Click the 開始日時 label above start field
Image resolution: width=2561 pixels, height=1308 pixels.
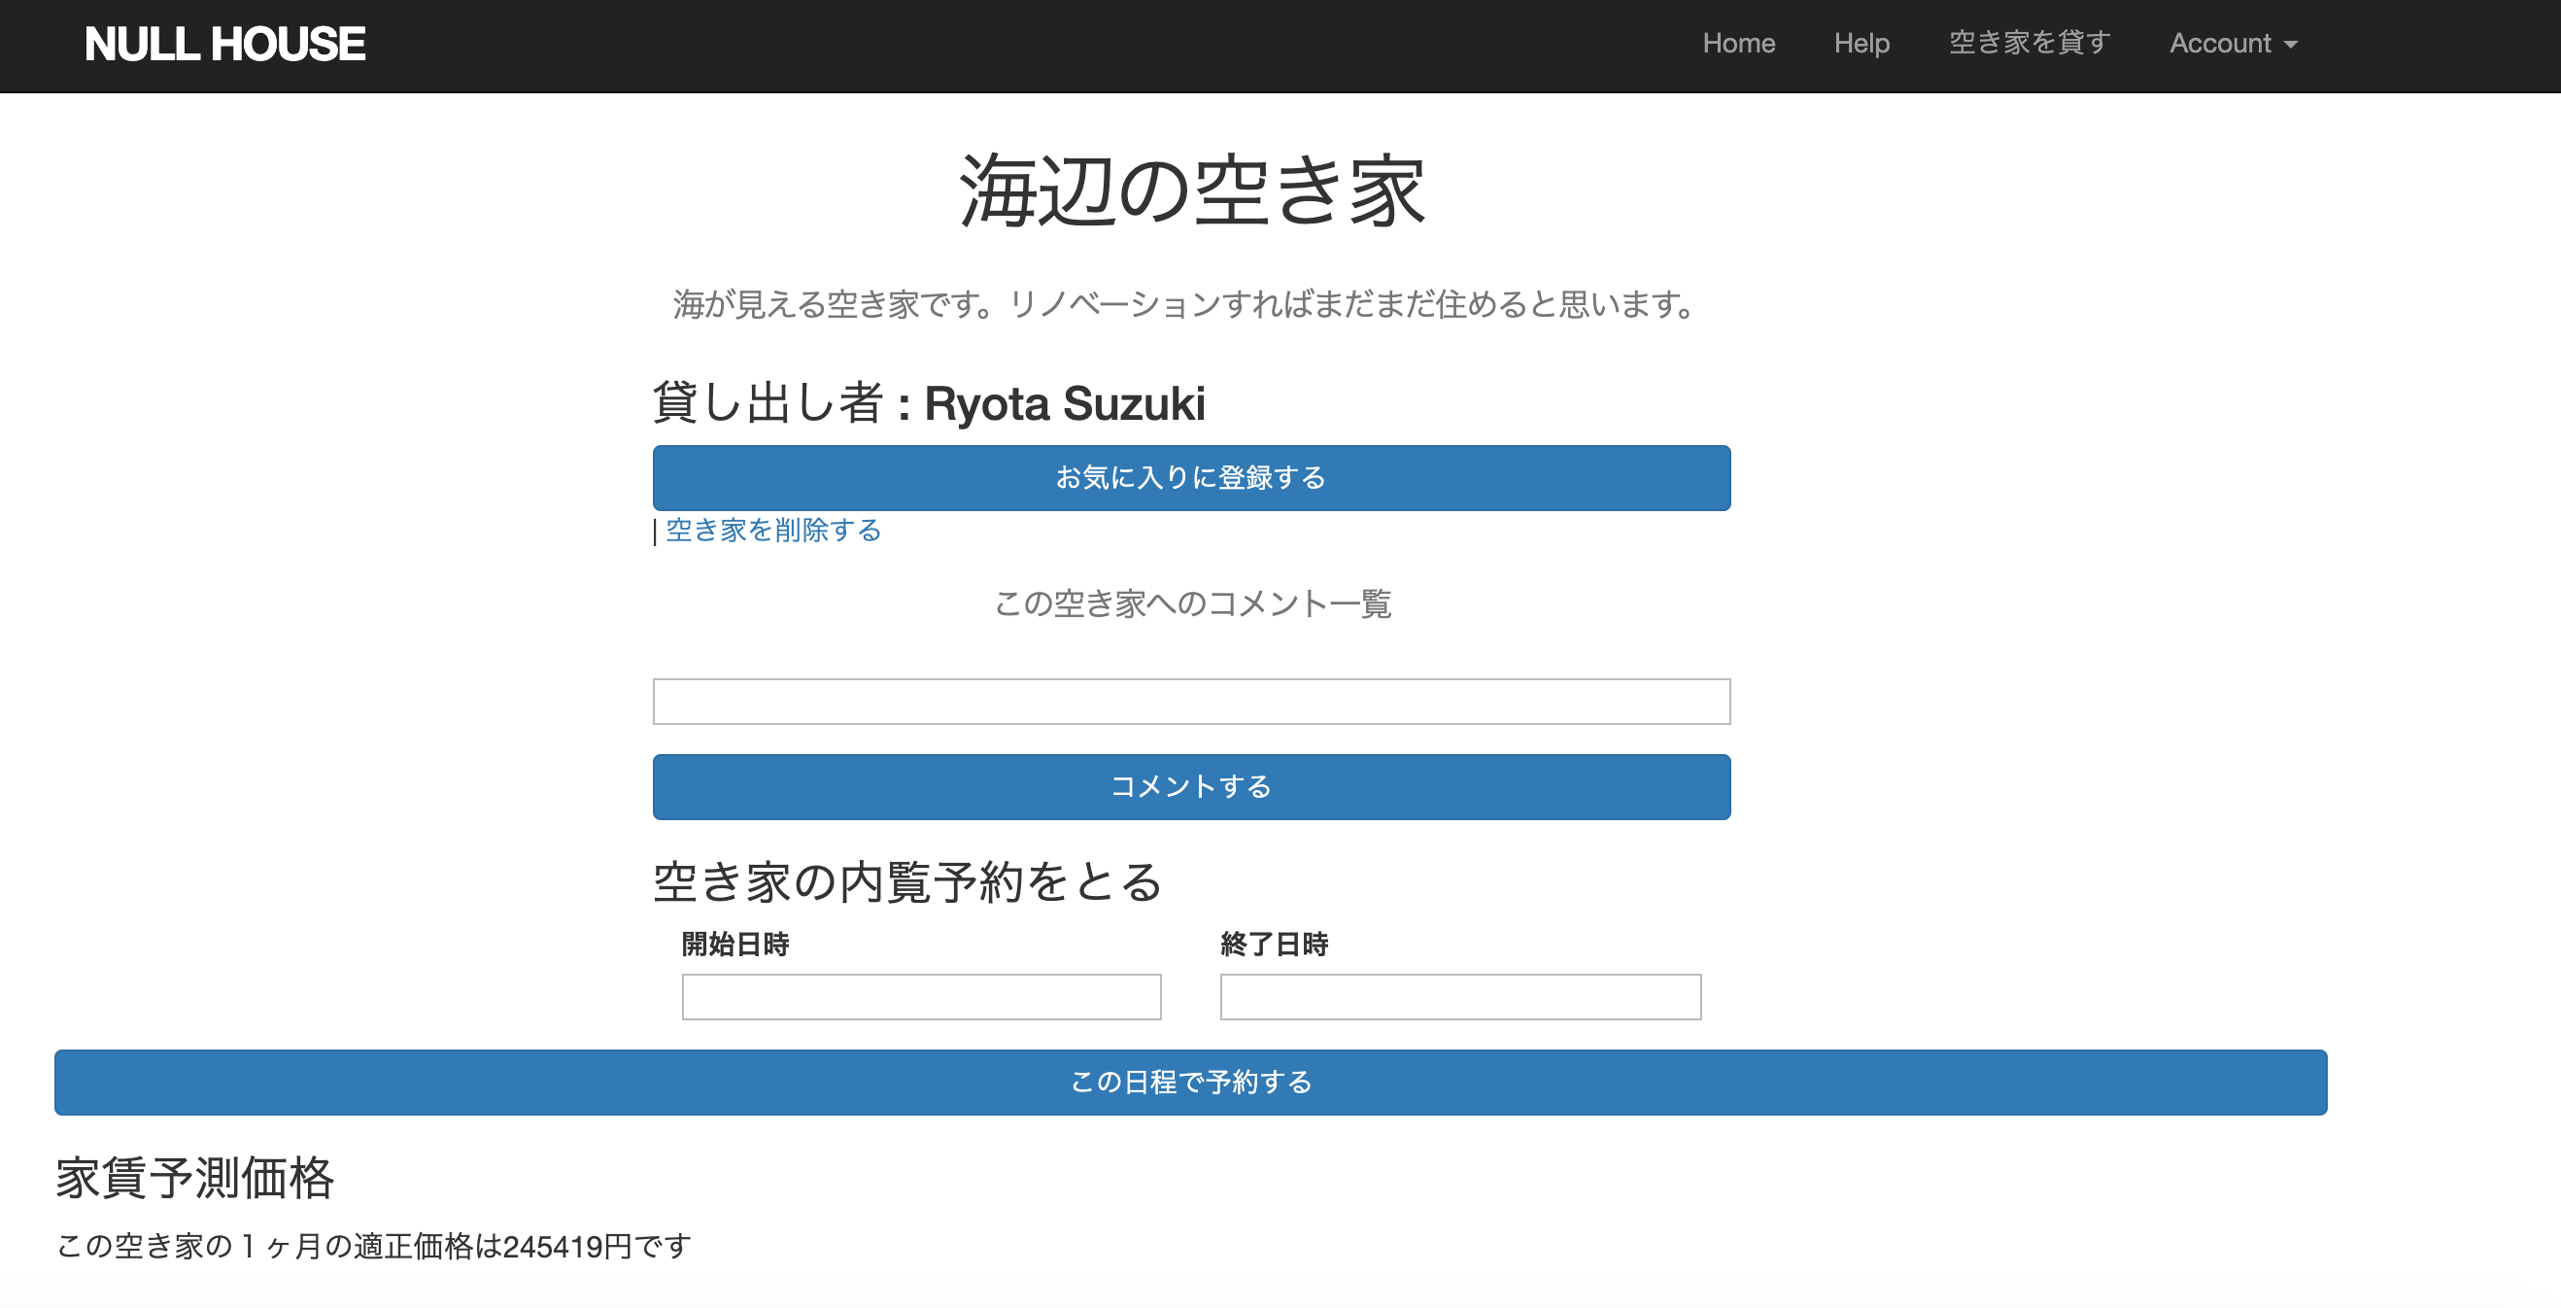point(735,945)
